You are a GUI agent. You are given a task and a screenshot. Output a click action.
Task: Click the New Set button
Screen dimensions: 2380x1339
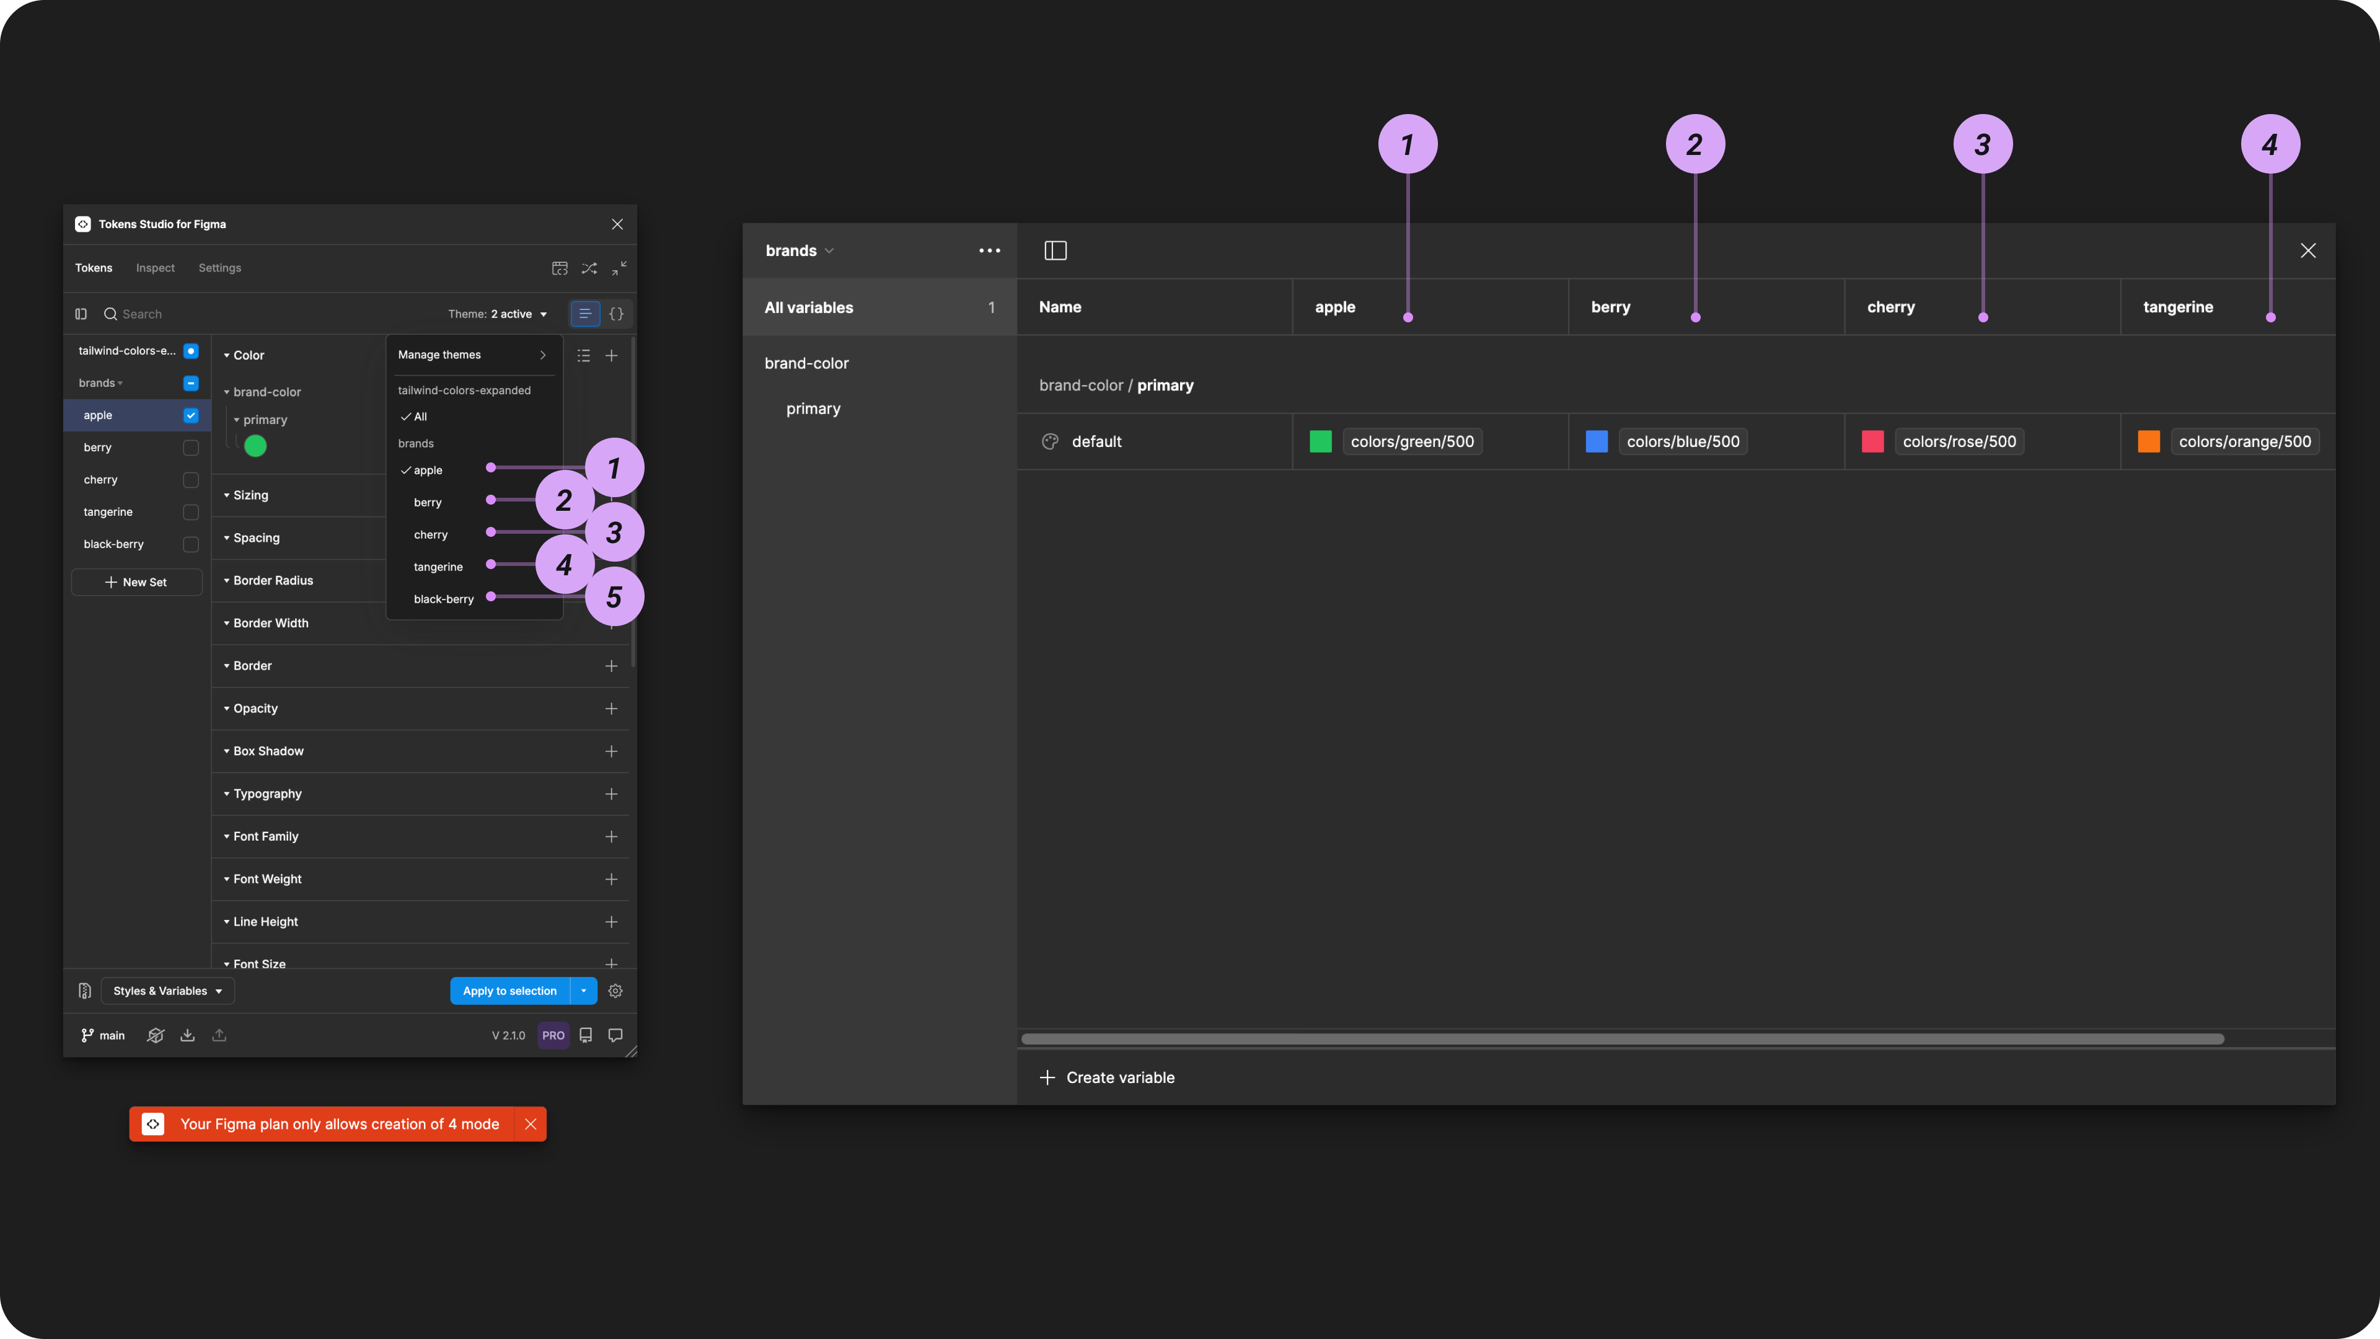click(137, 582)
